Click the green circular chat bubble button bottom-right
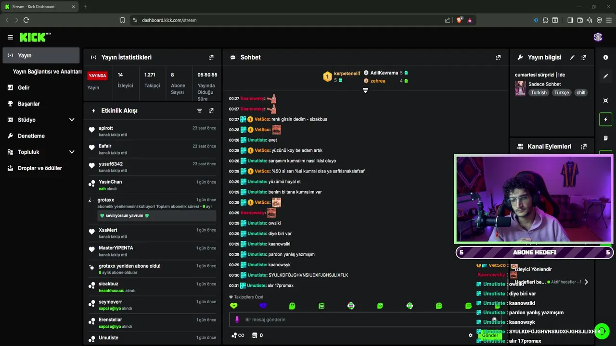 click(x=602, y=332)
